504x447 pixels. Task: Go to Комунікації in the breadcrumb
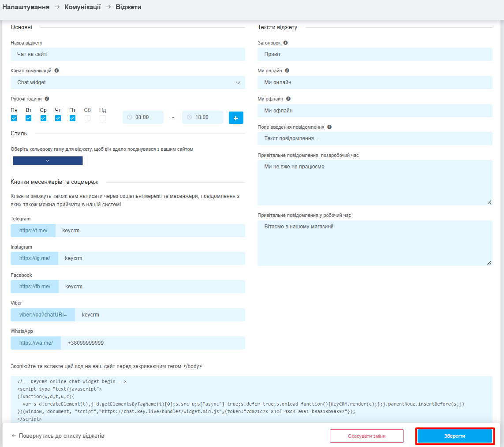point(82,7)
